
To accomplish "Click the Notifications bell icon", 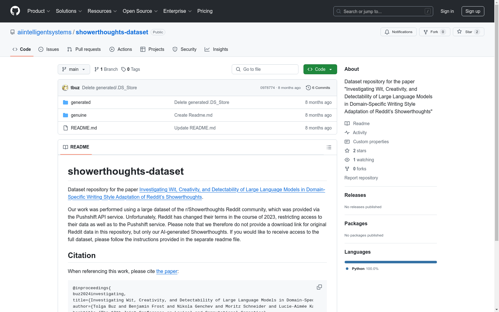I will pyautogui.click(x=387, y=32).
